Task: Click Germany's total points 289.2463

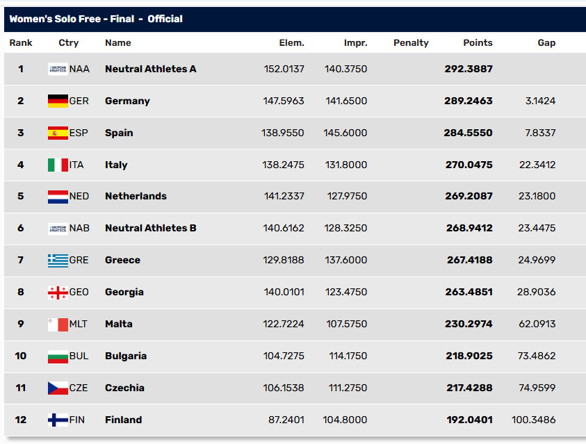Action: [469, 101]
